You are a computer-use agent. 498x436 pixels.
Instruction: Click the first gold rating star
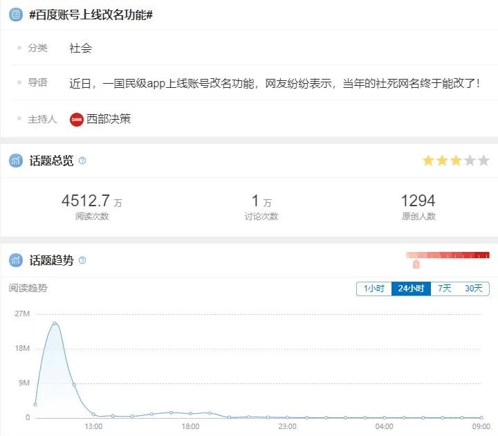click(x=428, y=161)
